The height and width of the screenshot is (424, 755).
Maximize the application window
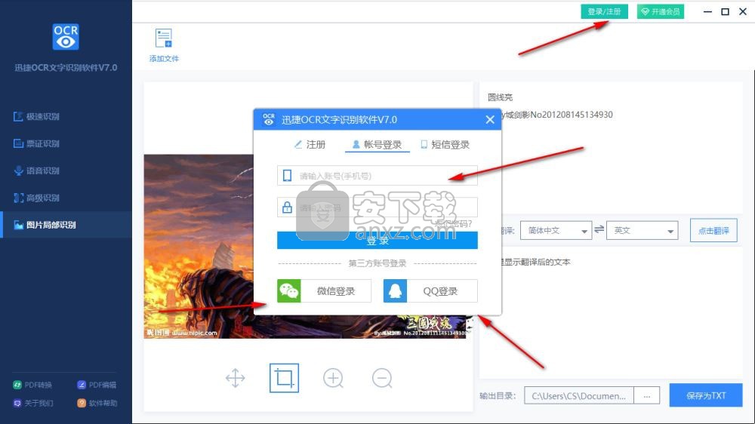point(725,11)
